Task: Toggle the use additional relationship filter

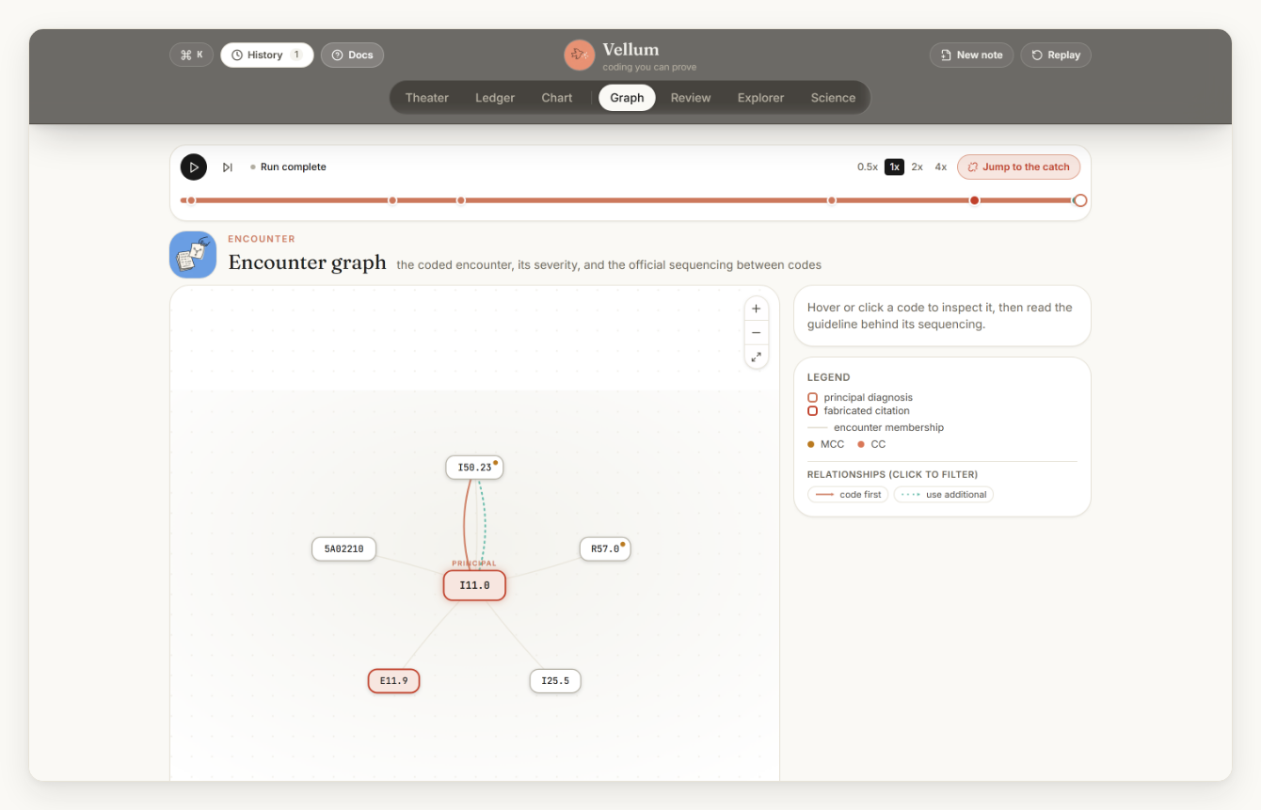Action: (x=944, y=495)
